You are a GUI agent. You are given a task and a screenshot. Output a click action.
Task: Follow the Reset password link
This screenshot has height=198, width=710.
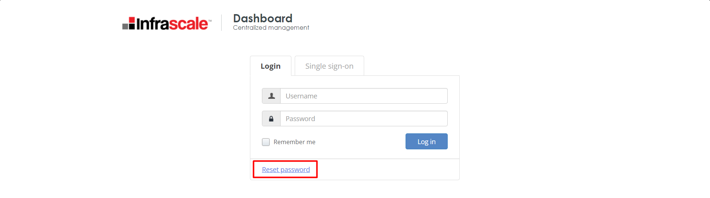tap(286, 170)
